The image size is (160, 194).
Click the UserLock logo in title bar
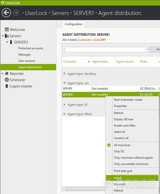tap(3, 3)
